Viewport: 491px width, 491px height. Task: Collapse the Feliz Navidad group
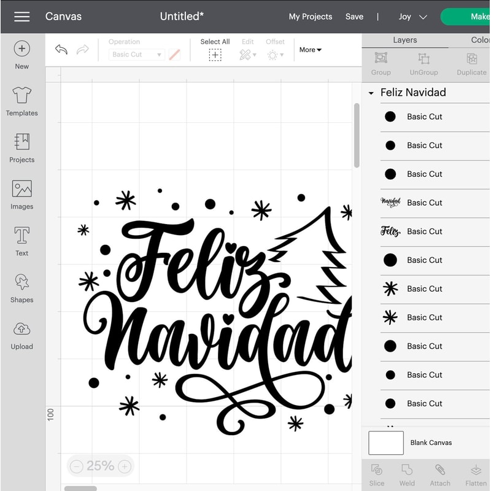point(371,93)
